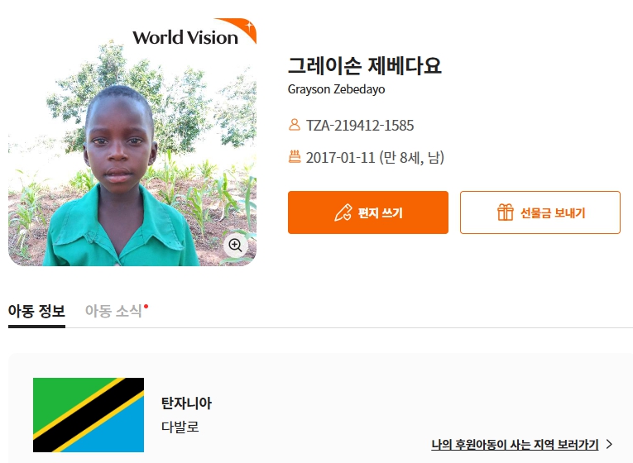633x463 pixels.
Task: Click the Tanzania flag image
Action: point(89,414)
